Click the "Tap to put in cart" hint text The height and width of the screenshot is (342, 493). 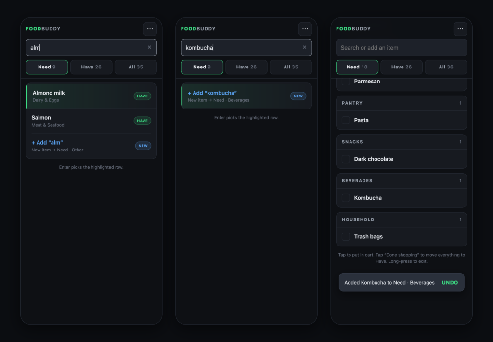point(402,258)
